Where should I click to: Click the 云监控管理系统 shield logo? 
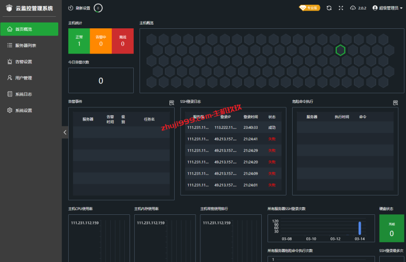coord(9,8)
